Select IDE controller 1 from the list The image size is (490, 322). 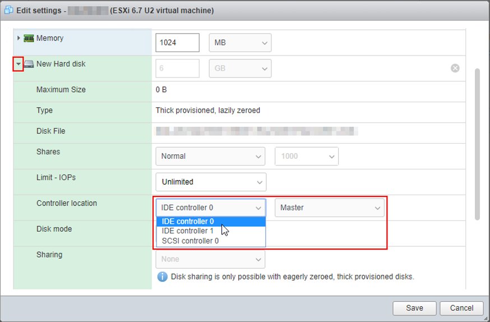pyautogui.click(x=211, y=231)
